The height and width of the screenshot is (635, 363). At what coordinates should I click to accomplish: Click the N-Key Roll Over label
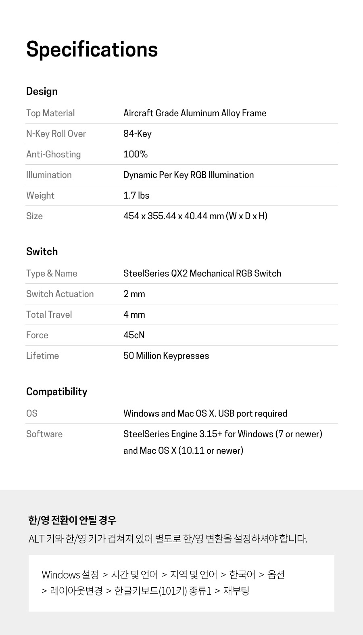pyautogui.click(x=56, y=134)
